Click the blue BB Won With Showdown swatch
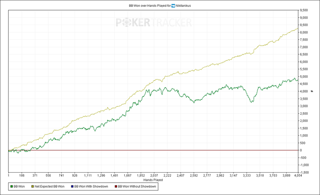This screenshot has width=320, height=195. pos(72,186)
